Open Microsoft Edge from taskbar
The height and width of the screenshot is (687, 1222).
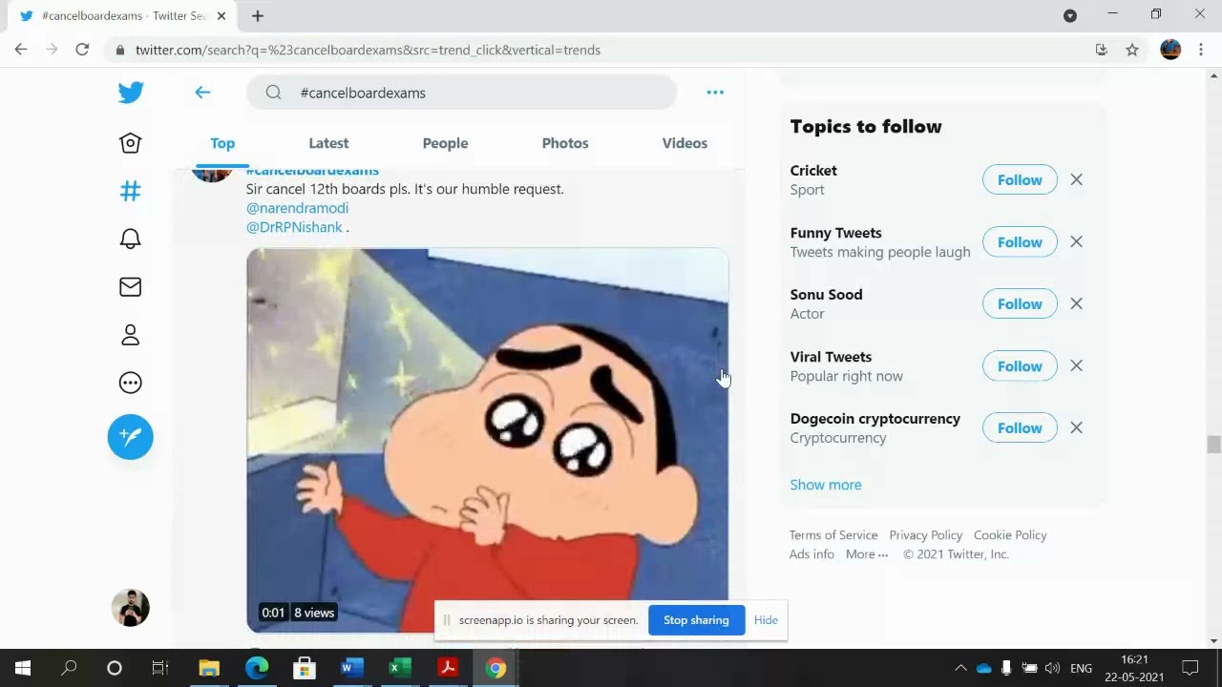[257, 668]
